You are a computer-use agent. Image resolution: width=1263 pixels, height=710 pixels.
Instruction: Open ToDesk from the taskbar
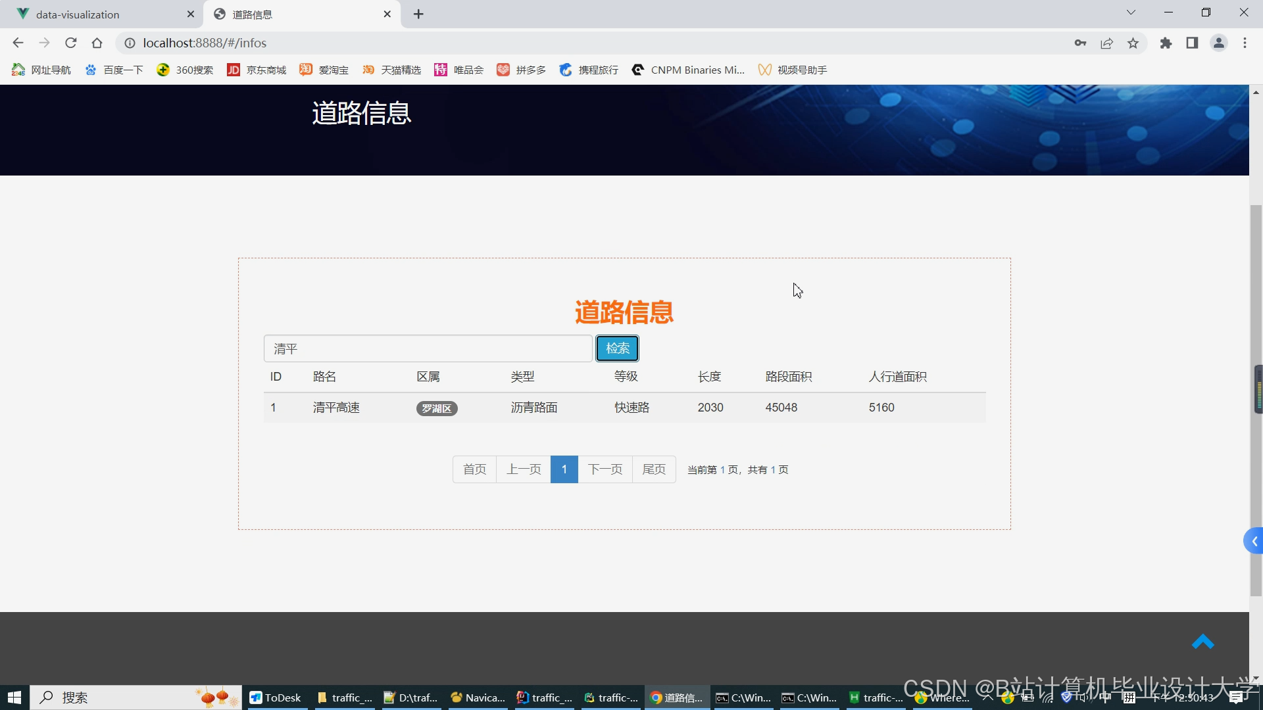[x=276, y=698]
